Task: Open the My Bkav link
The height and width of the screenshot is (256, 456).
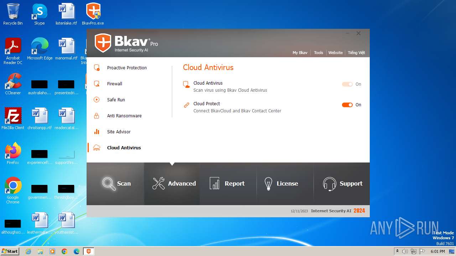Action: tap(300, 53)
